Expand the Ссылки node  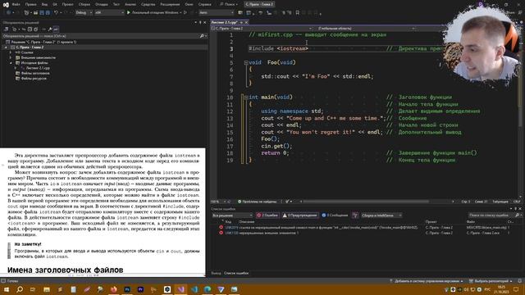[11, 52]
